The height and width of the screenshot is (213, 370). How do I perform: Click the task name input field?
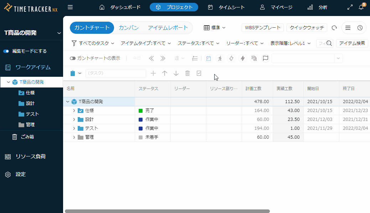(x=116, y=73)
